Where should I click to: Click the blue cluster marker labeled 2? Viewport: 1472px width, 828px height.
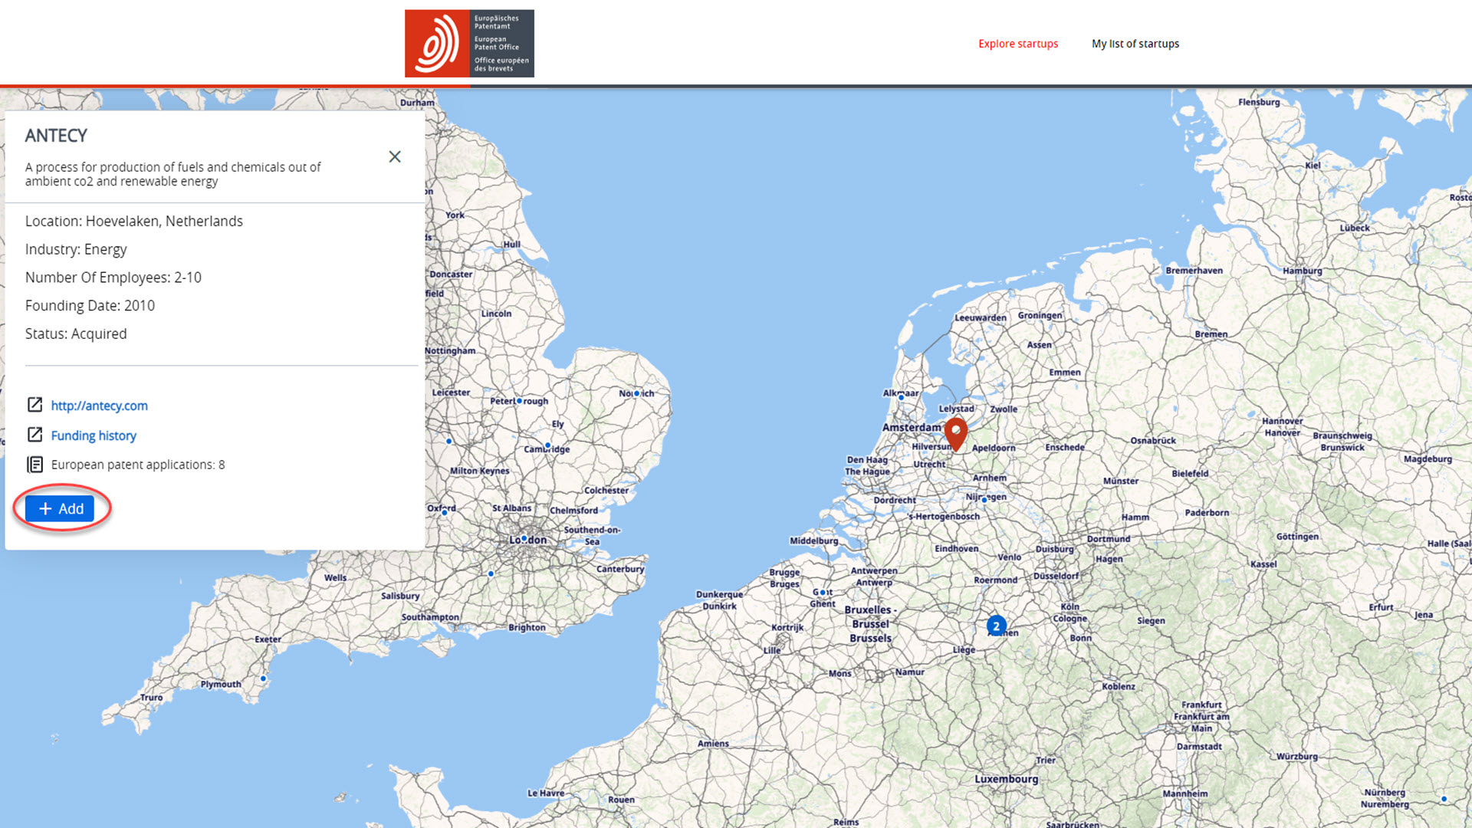[x=996, y=626]
